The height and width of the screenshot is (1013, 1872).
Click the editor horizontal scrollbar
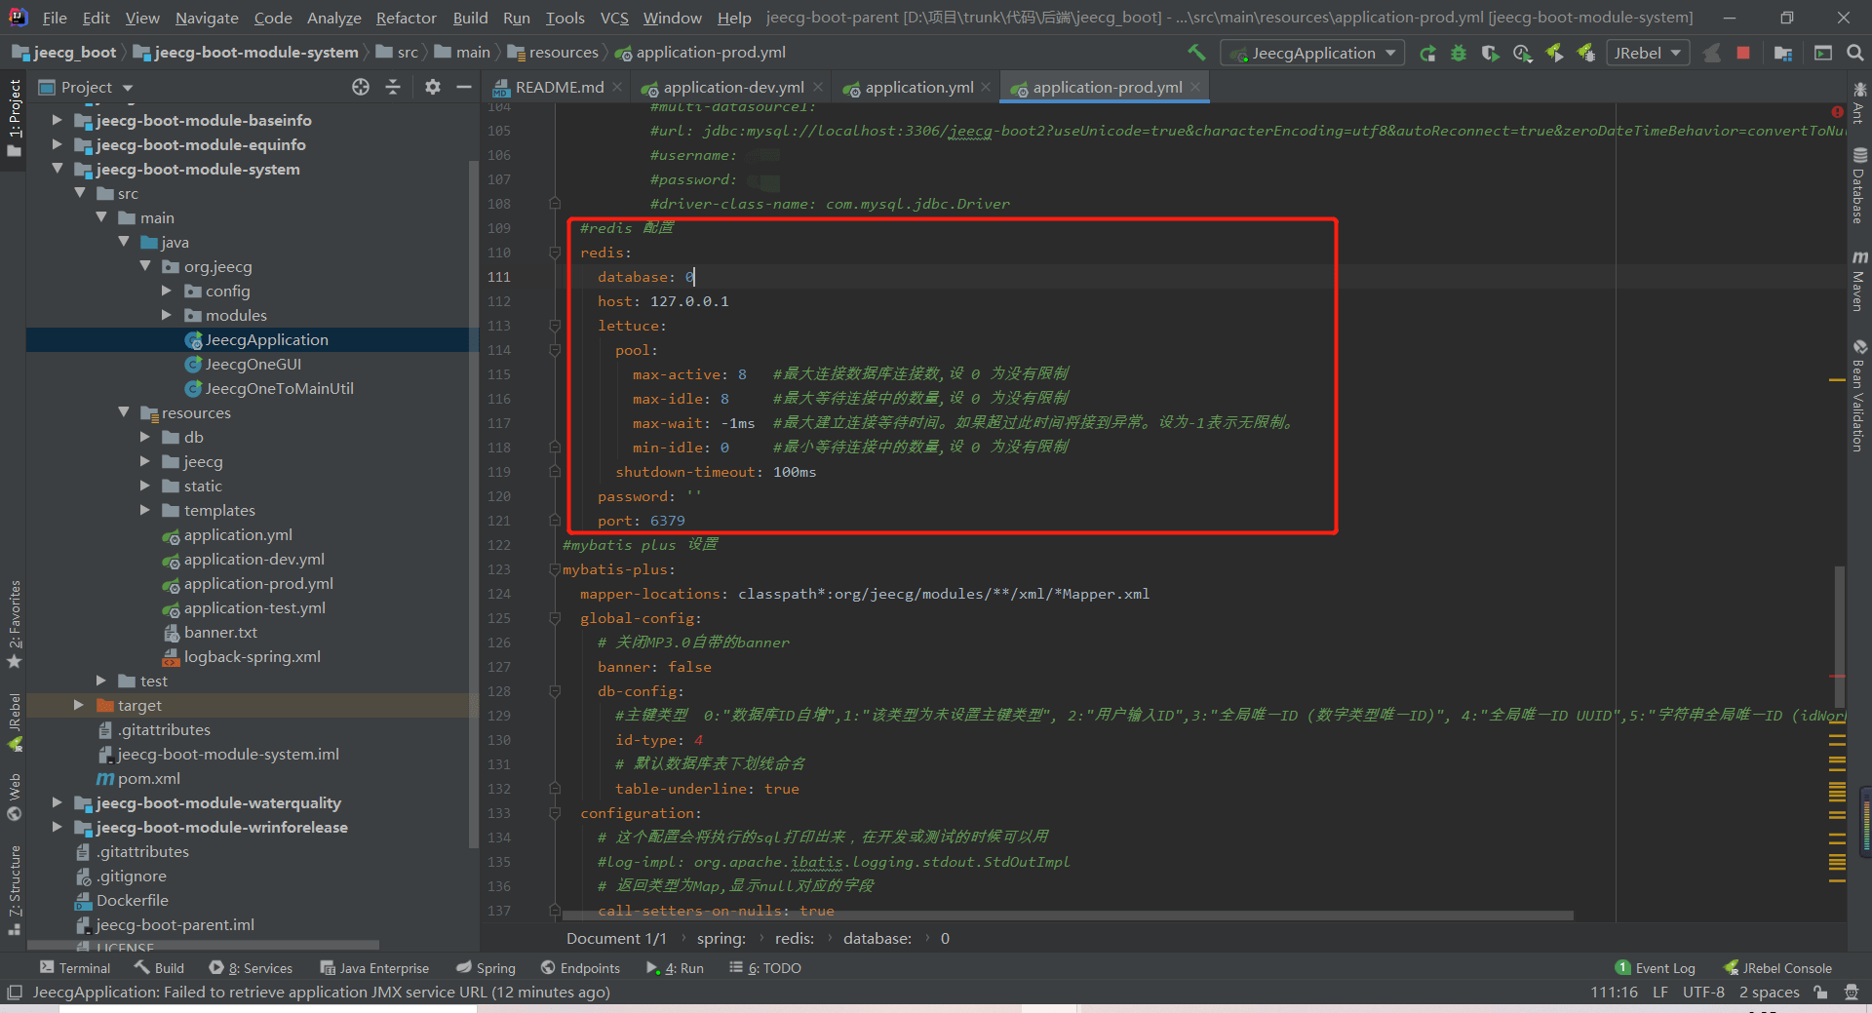click(1068, 916)
